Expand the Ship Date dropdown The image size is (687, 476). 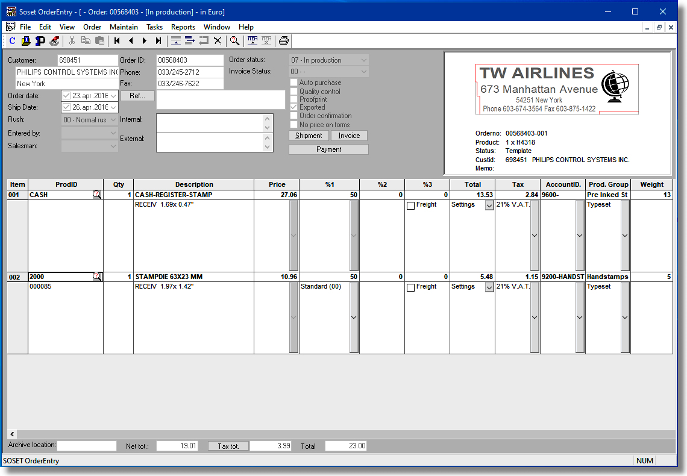[113, 107]
